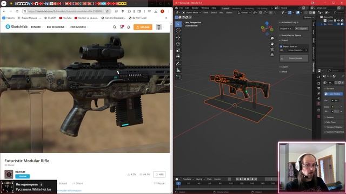Toggle render camera icon for second outliner item

coord(342,24)
